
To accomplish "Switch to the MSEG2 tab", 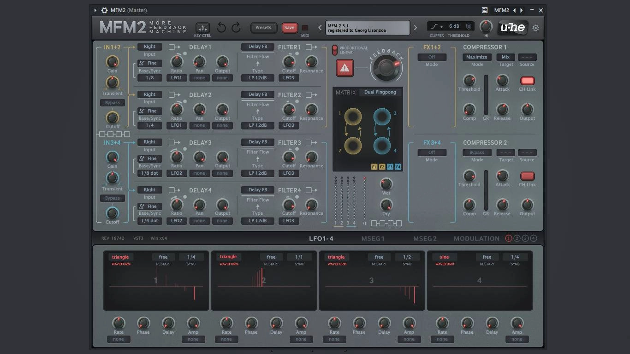I will coord(425,239).
